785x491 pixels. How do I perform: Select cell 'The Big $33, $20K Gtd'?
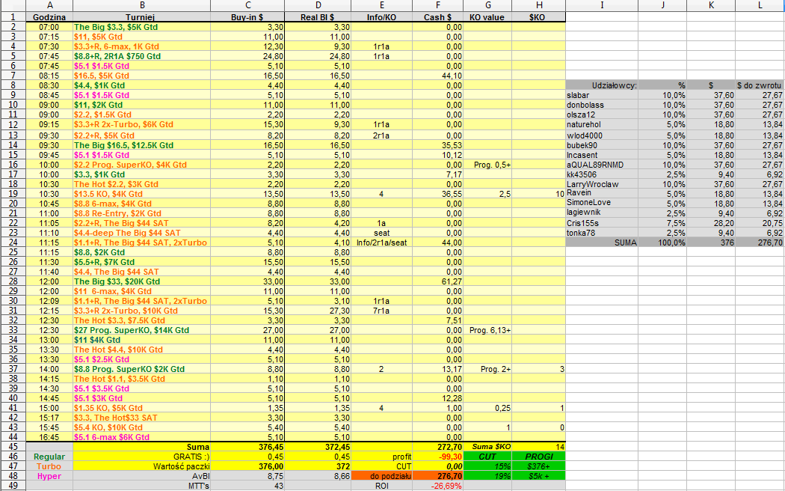click(x=142, y=281)
